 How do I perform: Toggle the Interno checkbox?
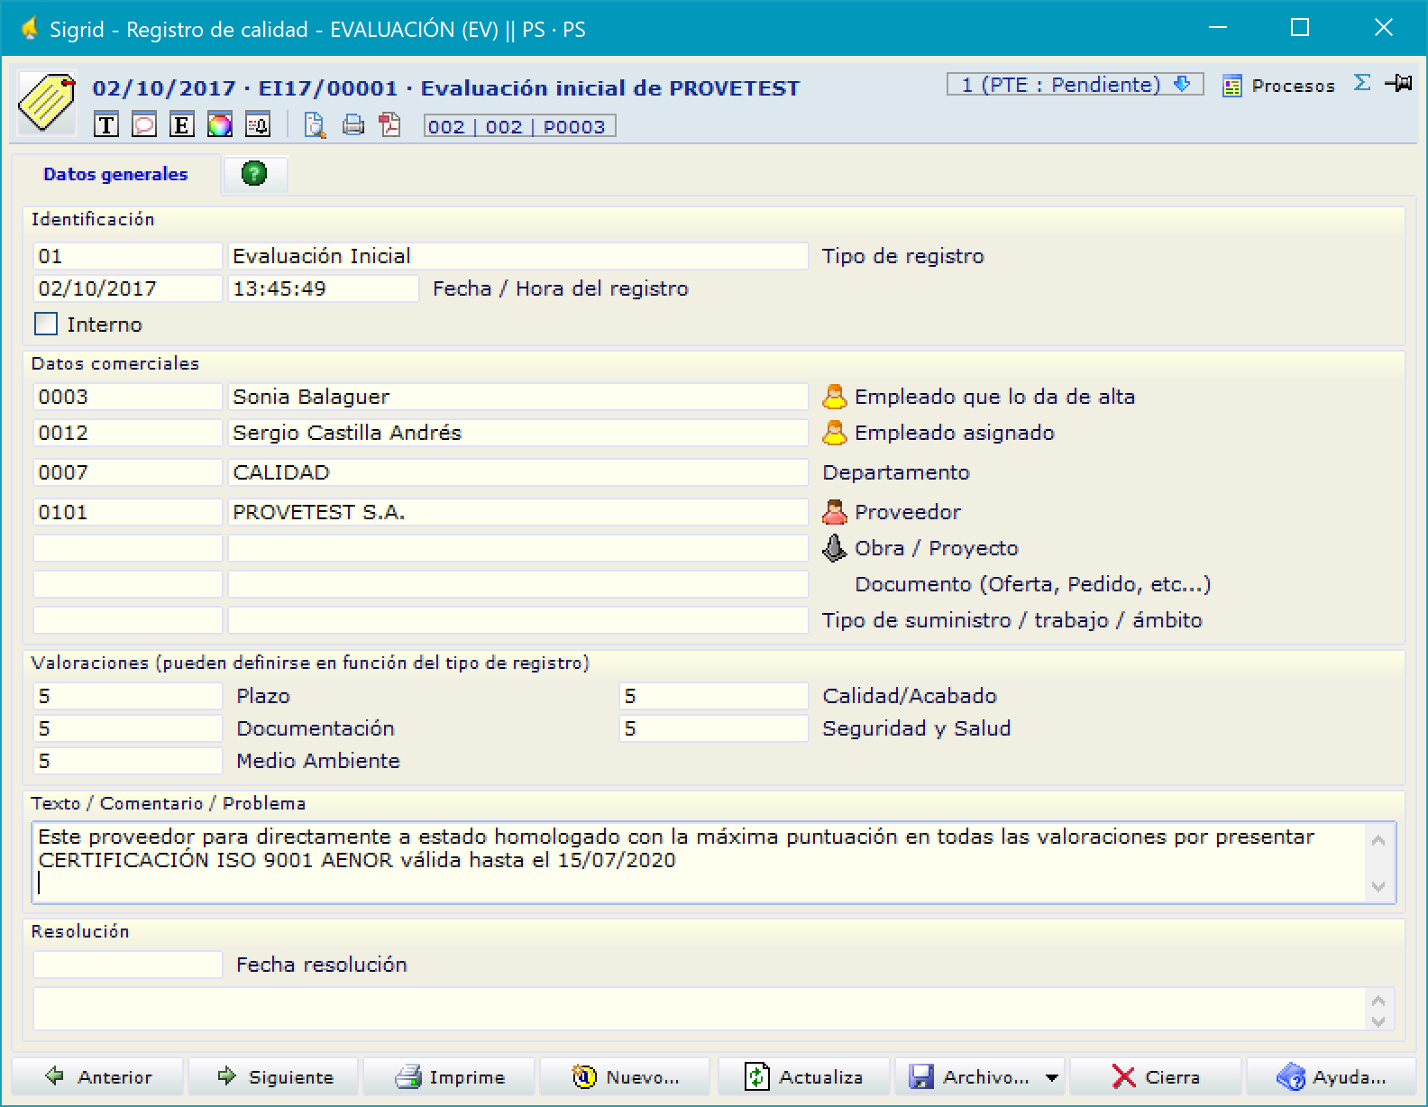pyautogui.click(x=46, y=324)
